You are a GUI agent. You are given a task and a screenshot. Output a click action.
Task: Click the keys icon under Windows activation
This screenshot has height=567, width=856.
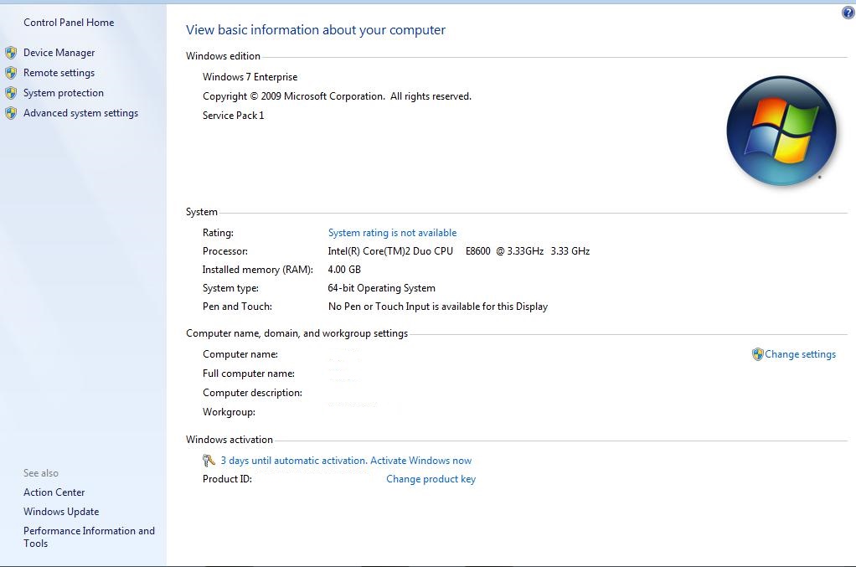tap(209, 461)
